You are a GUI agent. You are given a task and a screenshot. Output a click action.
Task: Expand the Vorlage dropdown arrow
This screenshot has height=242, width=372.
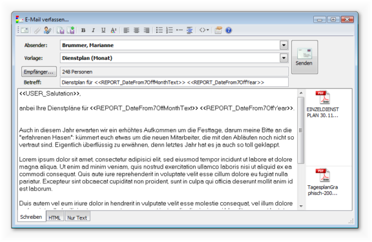tap(283, 58)
